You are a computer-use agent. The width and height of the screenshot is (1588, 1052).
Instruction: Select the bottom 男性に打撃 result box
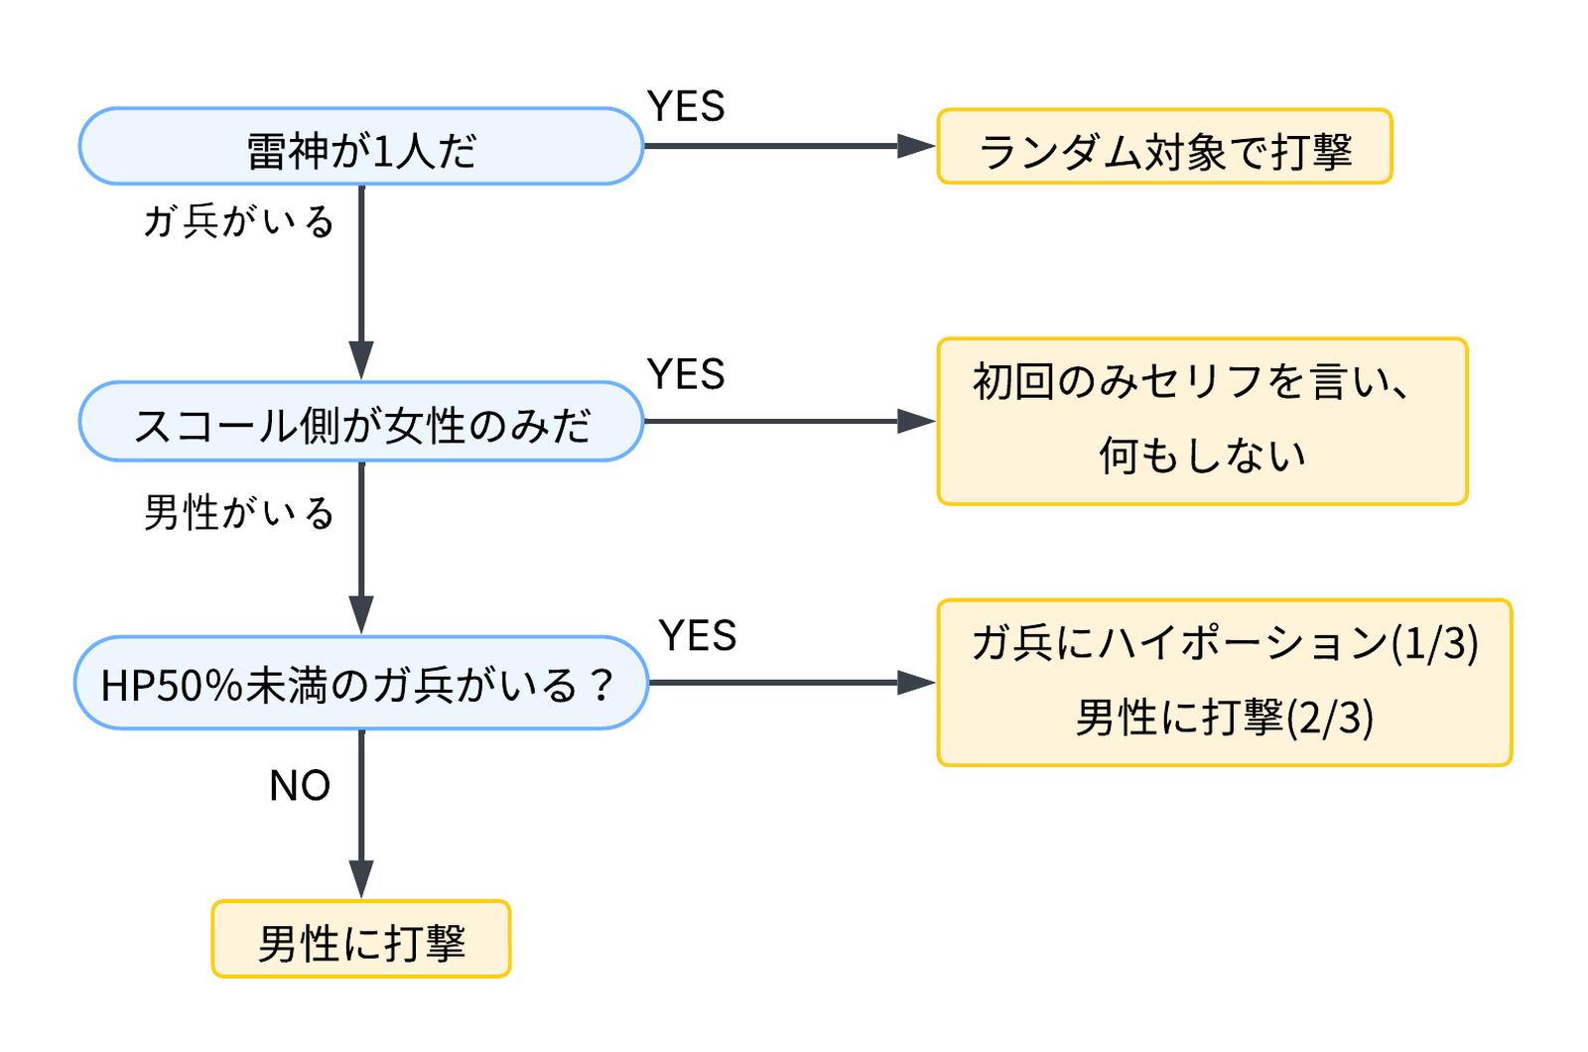[x=361, y=940]
